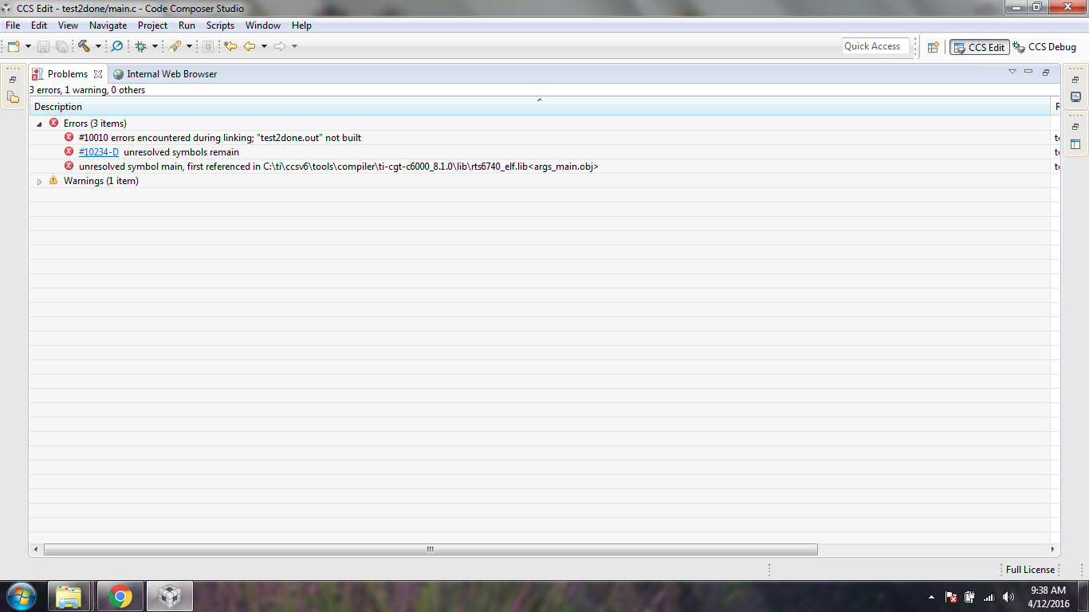Image resolution: width=1089 pixels, height=612 pixels.
Task: Build the project with the hammer icon
Action: coord(84,46)
